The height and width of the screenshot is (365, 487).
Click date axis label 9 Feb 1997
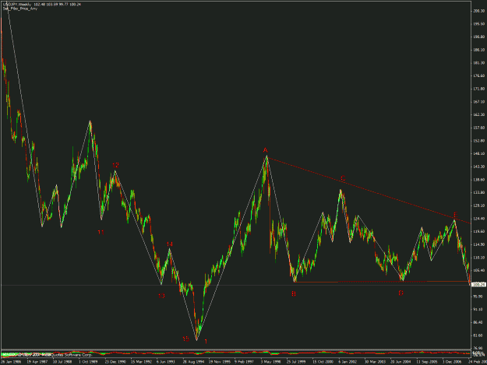245,362
